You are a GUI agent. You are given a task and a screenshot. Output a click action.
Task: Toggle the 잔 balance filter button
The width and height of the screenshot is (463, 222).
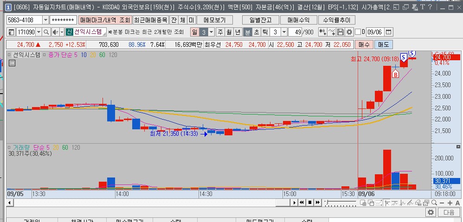point(174,20)
